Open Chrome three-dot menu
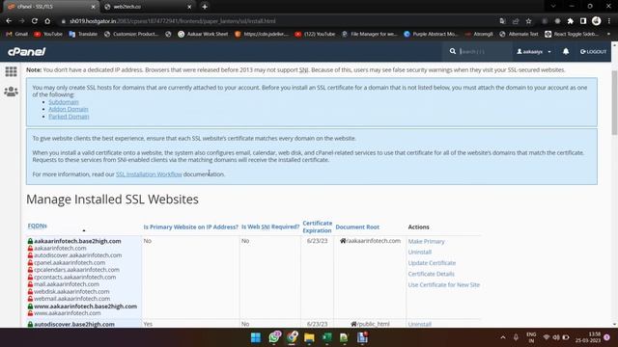The width and height of the screenshot is (618, 347). [609, 21]
